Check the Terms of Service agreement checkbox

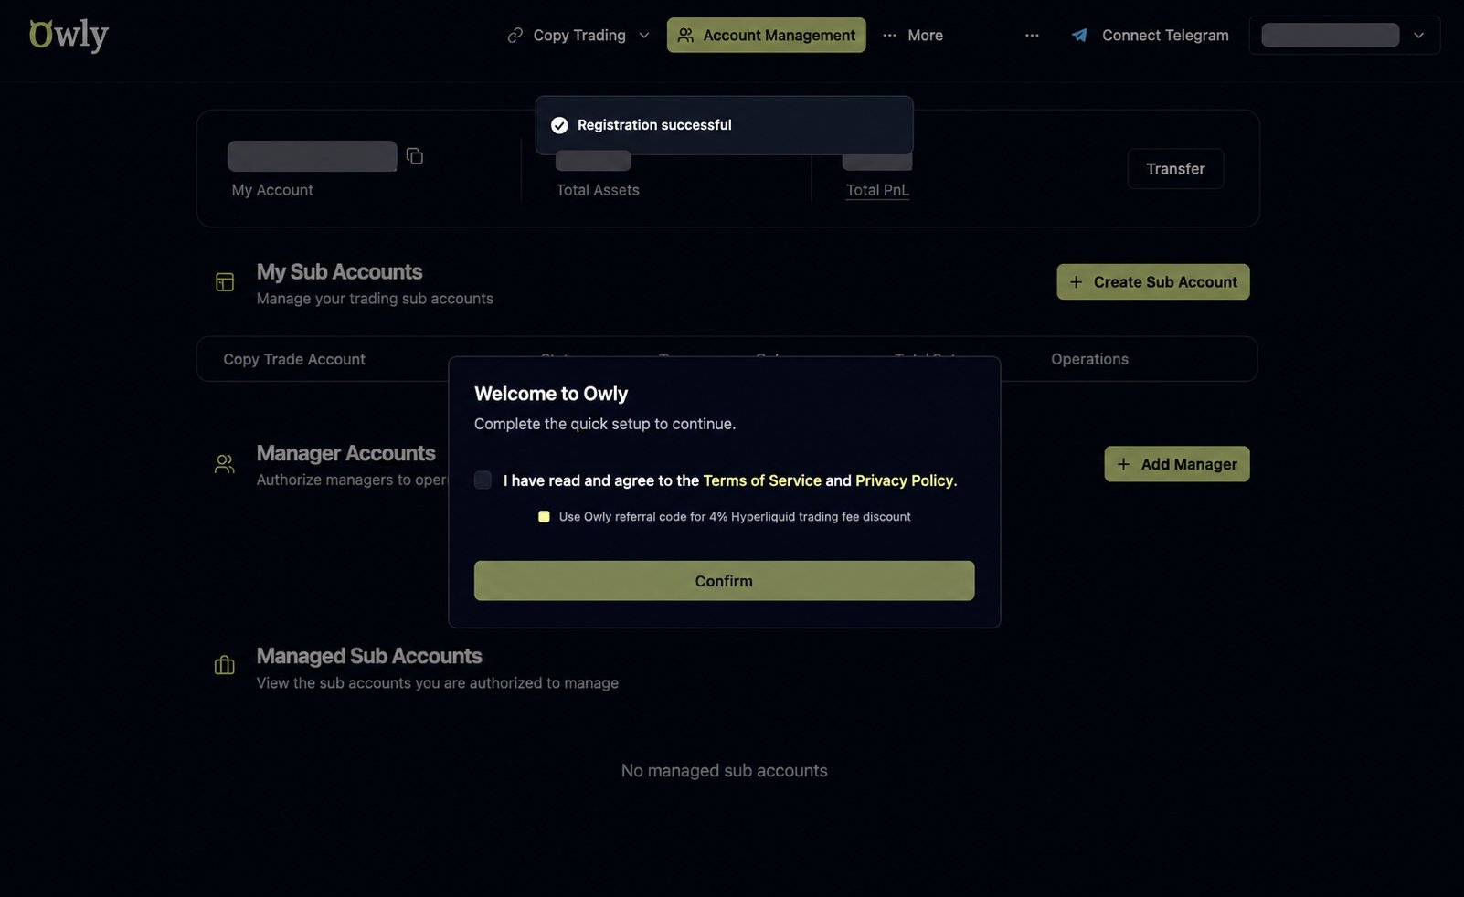tap(483, 480)
